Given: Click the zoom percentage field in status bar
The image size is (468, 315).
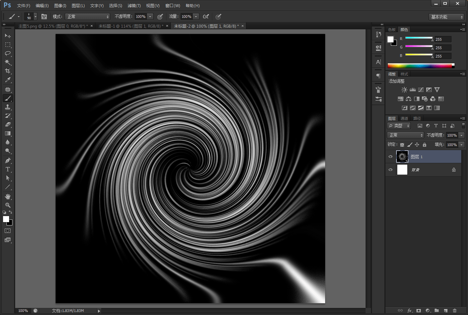Looking at the screenshot, I should (23, 311).
